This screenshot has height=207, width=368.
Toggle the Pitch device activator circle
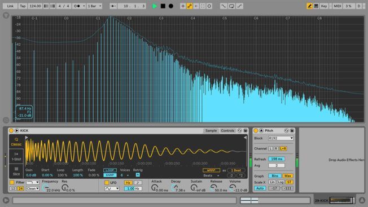tap(256, 131)
